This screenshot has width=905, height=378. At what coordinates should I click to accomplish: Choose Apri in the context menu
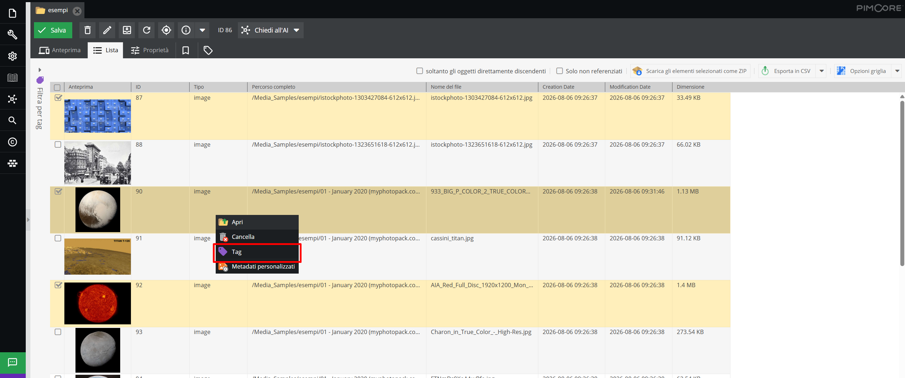pyautogui.click(x=257, y=222)
